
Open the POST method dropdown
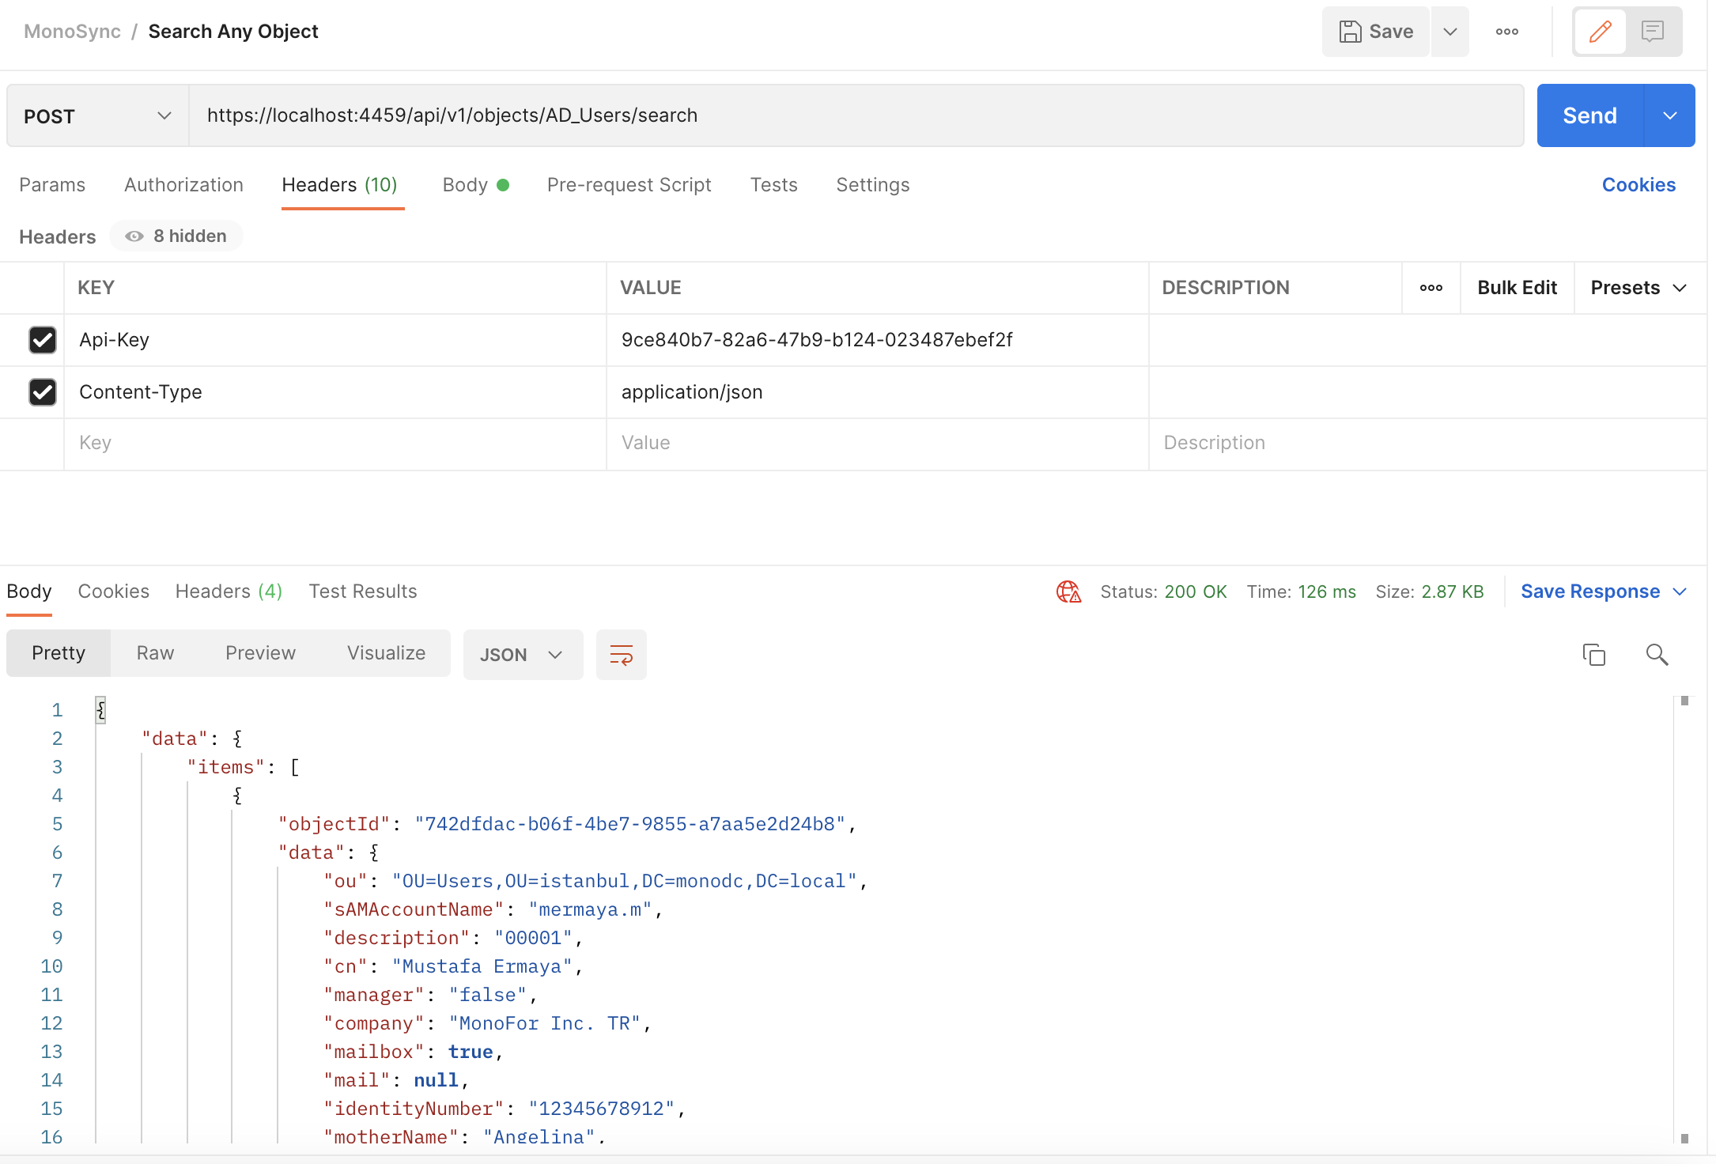coord(97,116)
